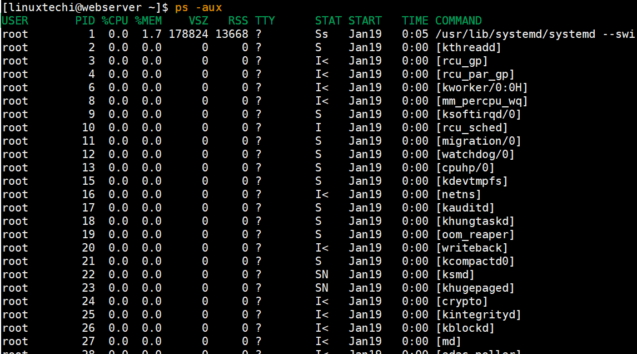Click PID 10 in the rcu_sched row
637x354 pixels.
[88, 128]
